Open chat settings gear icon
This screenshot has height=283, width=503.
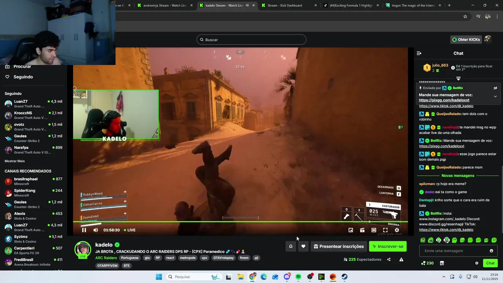click(x=477, y=263)
